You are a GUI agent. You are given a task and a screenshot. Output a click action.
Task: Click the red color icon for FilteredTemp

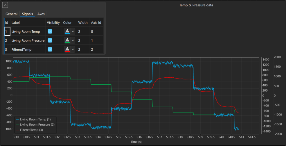click(x=67, y=49)
